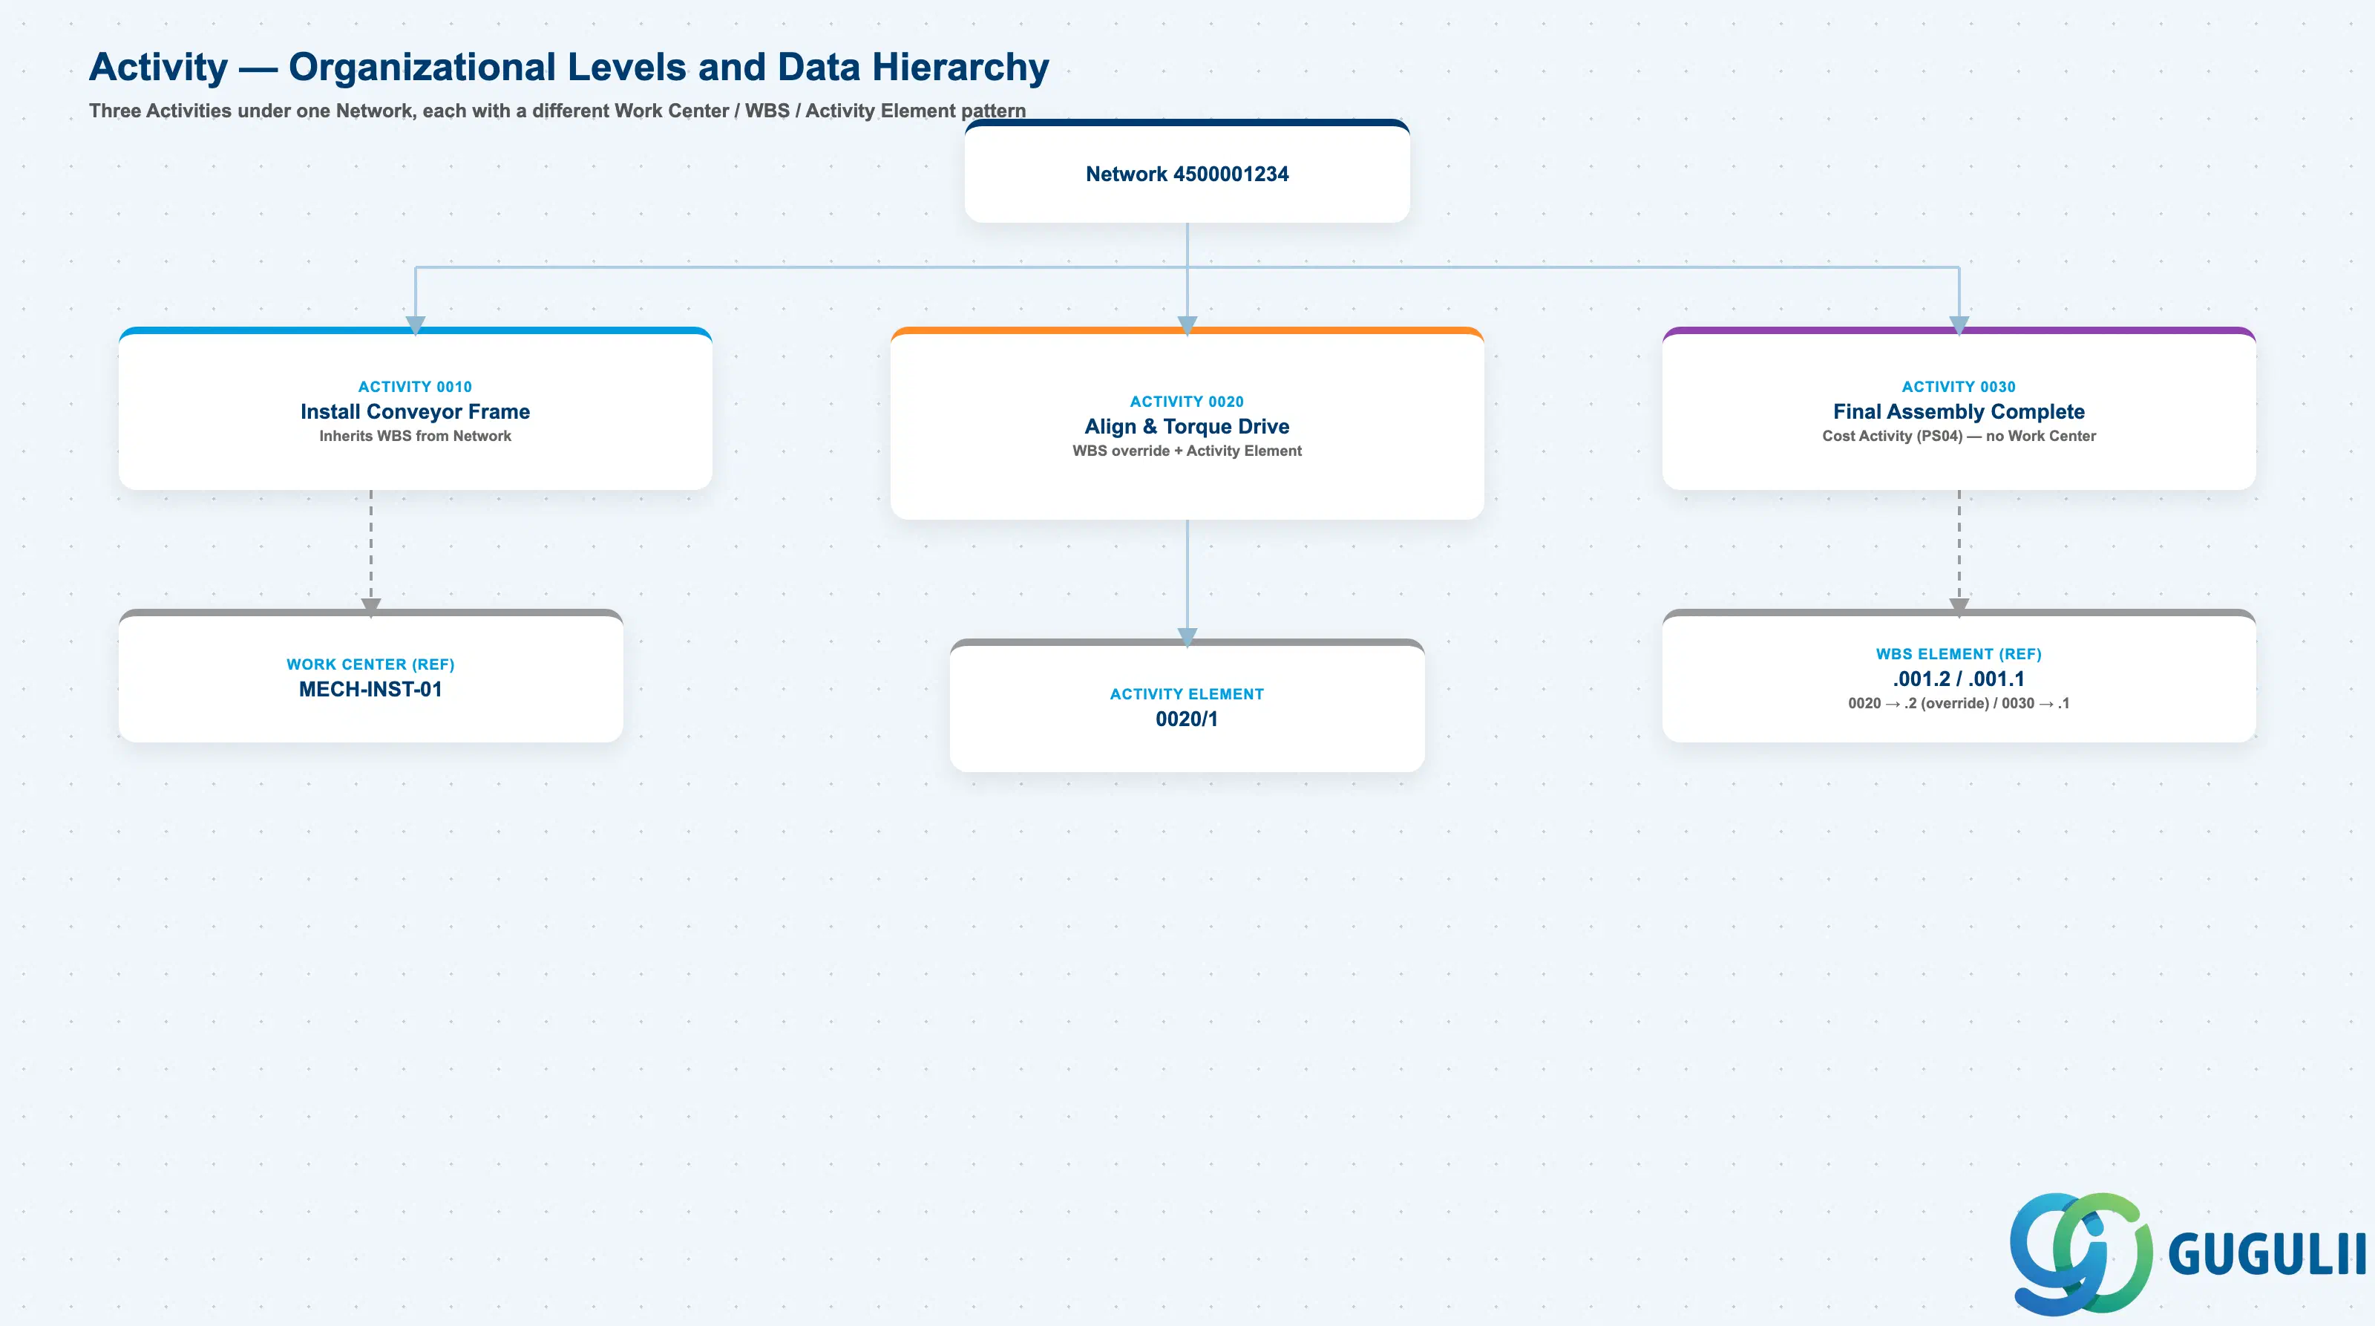This screenshot has width=2375, height=1326.
Task: Click '0020 → .2 (override) / 0030 → .1' text
Action: coord(1959,704)
